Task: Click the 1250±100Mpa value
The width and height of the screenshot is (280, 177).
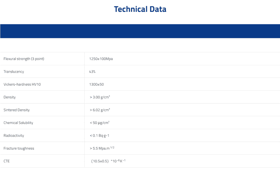Action: (101, 59)
